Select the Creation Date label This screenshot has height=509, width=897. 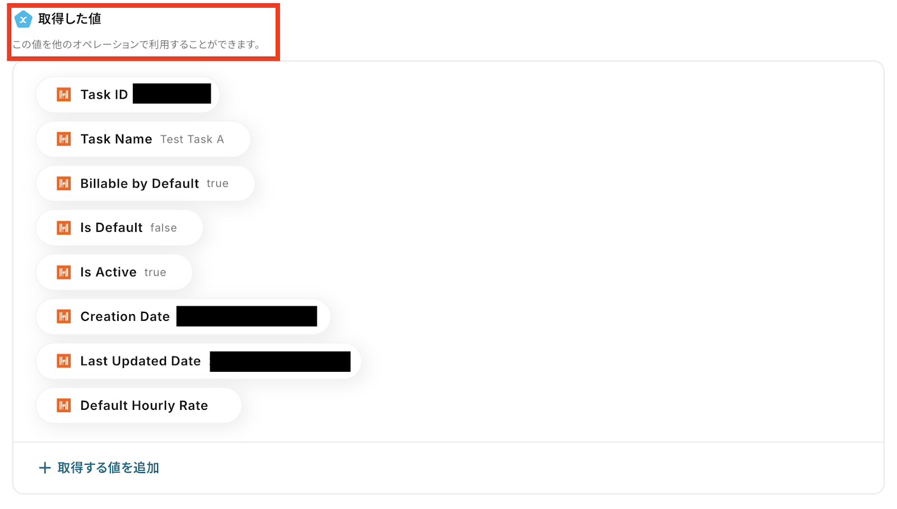click(125, 316)
